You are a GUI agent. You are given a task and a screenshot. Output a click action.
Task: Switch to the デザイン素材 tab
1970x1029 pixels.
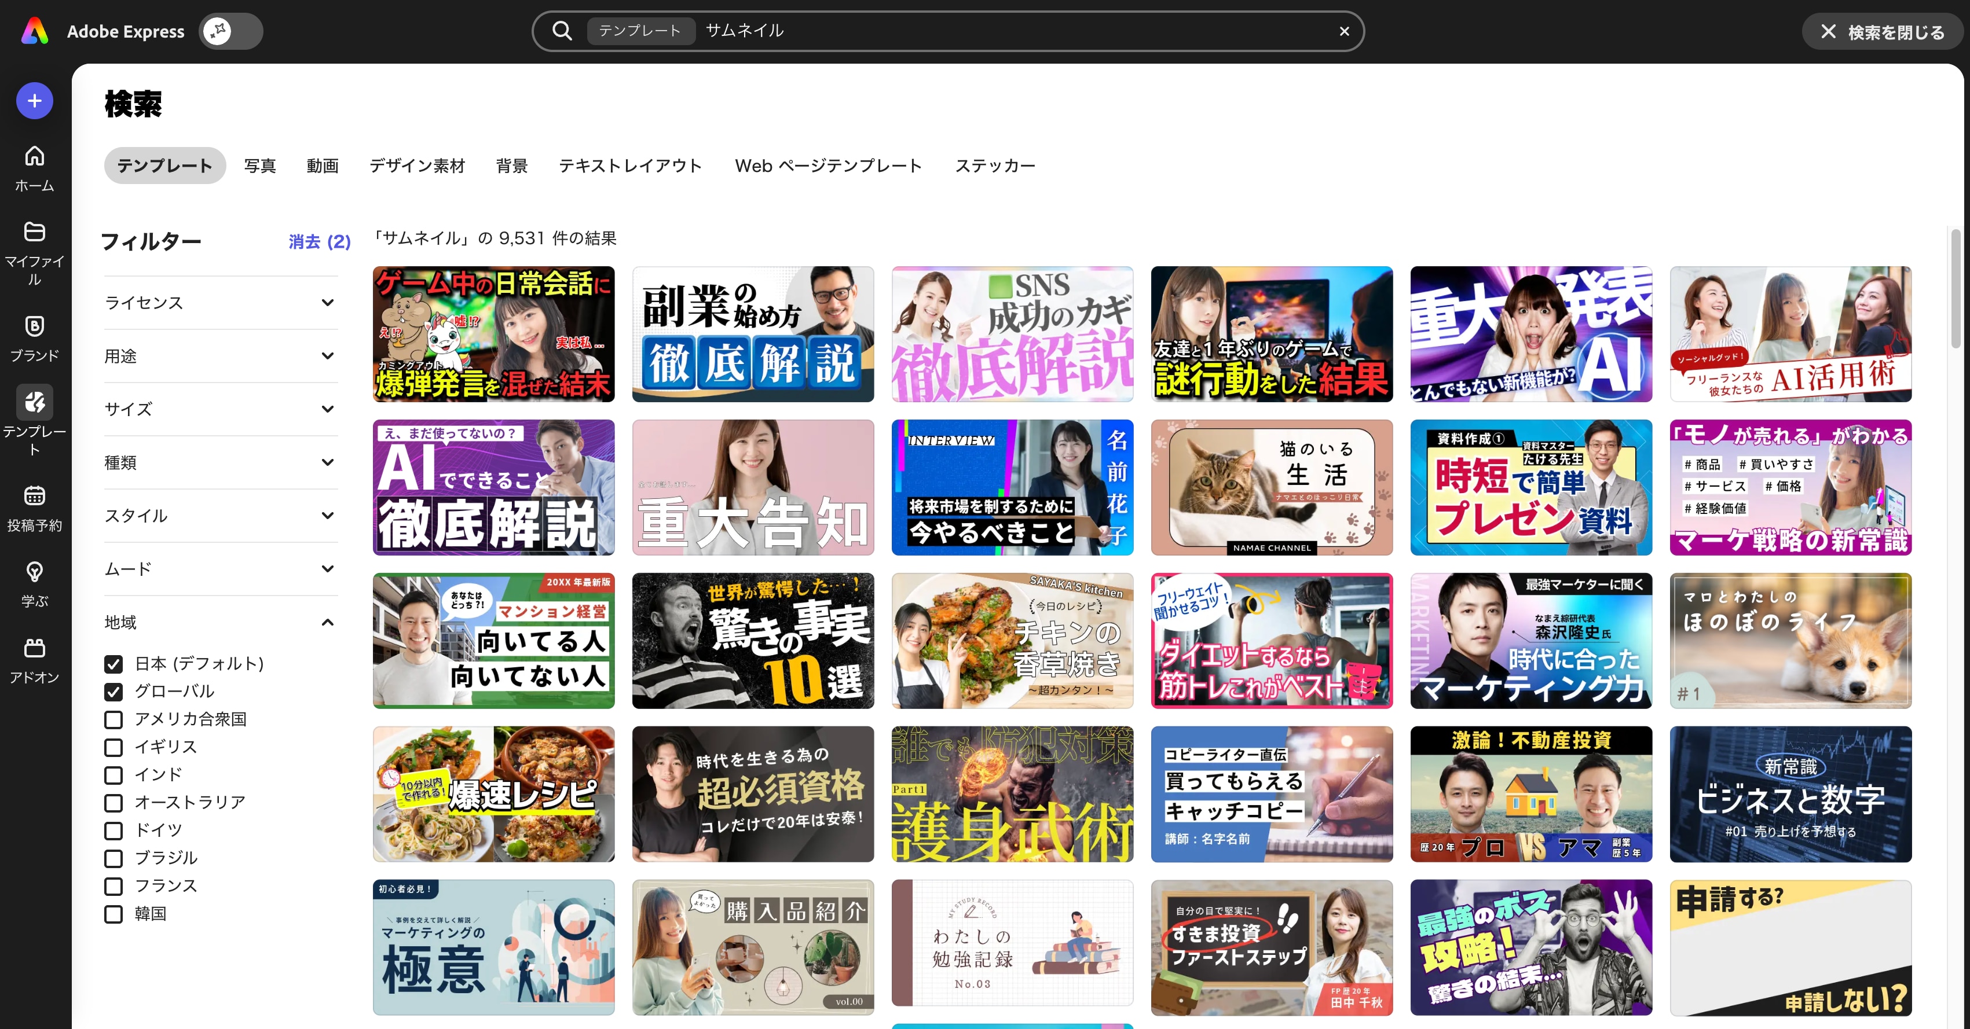[417, 166]
